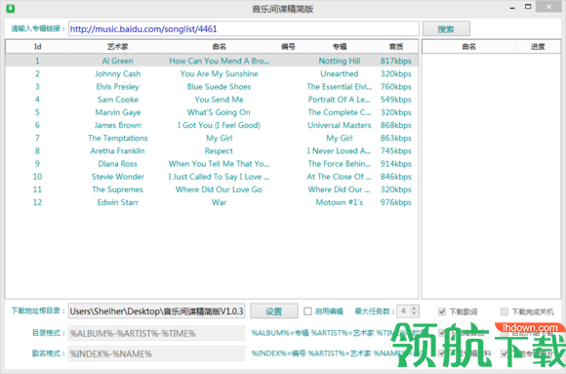Image resolution: width=566 pixels, height=374 pixels.
Task: Select artist Marvin Gaye
Action: (118, 112)
